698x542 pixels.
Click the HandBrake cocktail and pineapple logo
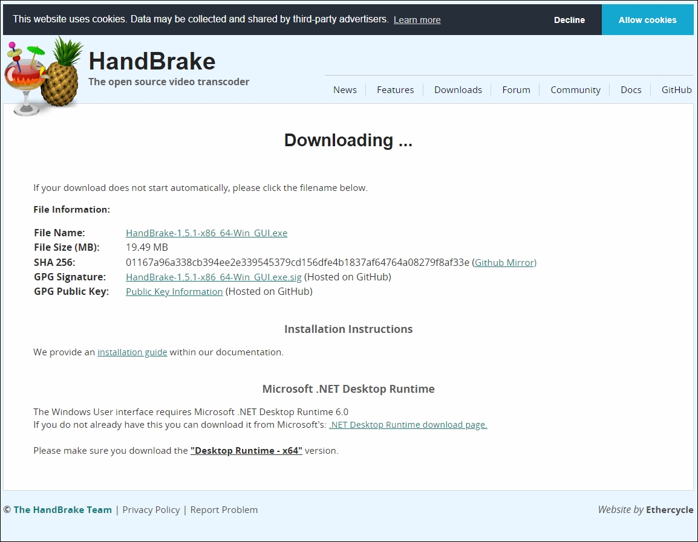tap(44, 77)
